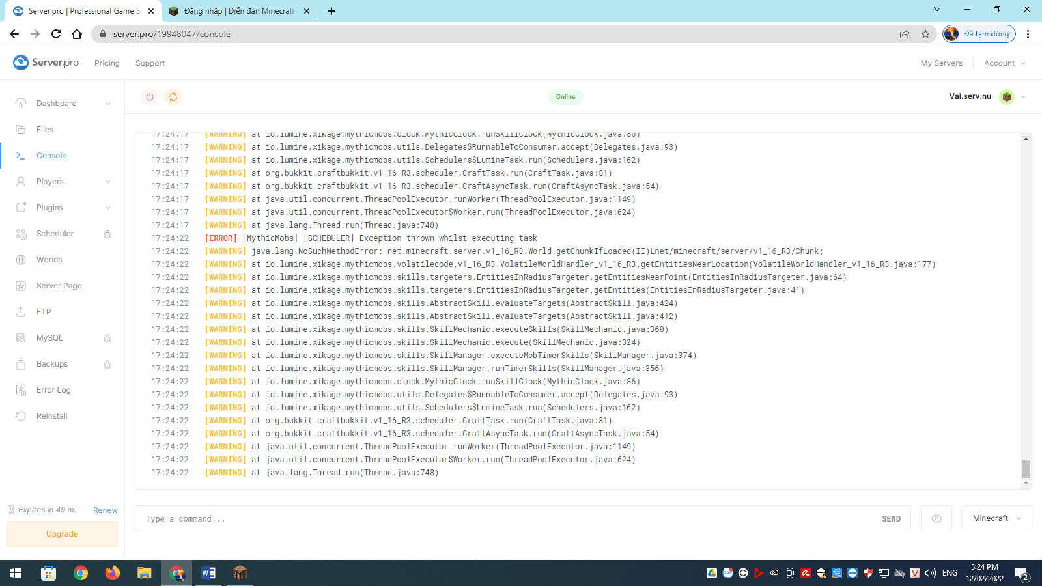Screen dimensions: 1042x586
Task: View the Error Log page
Action: tap(53, 390)
